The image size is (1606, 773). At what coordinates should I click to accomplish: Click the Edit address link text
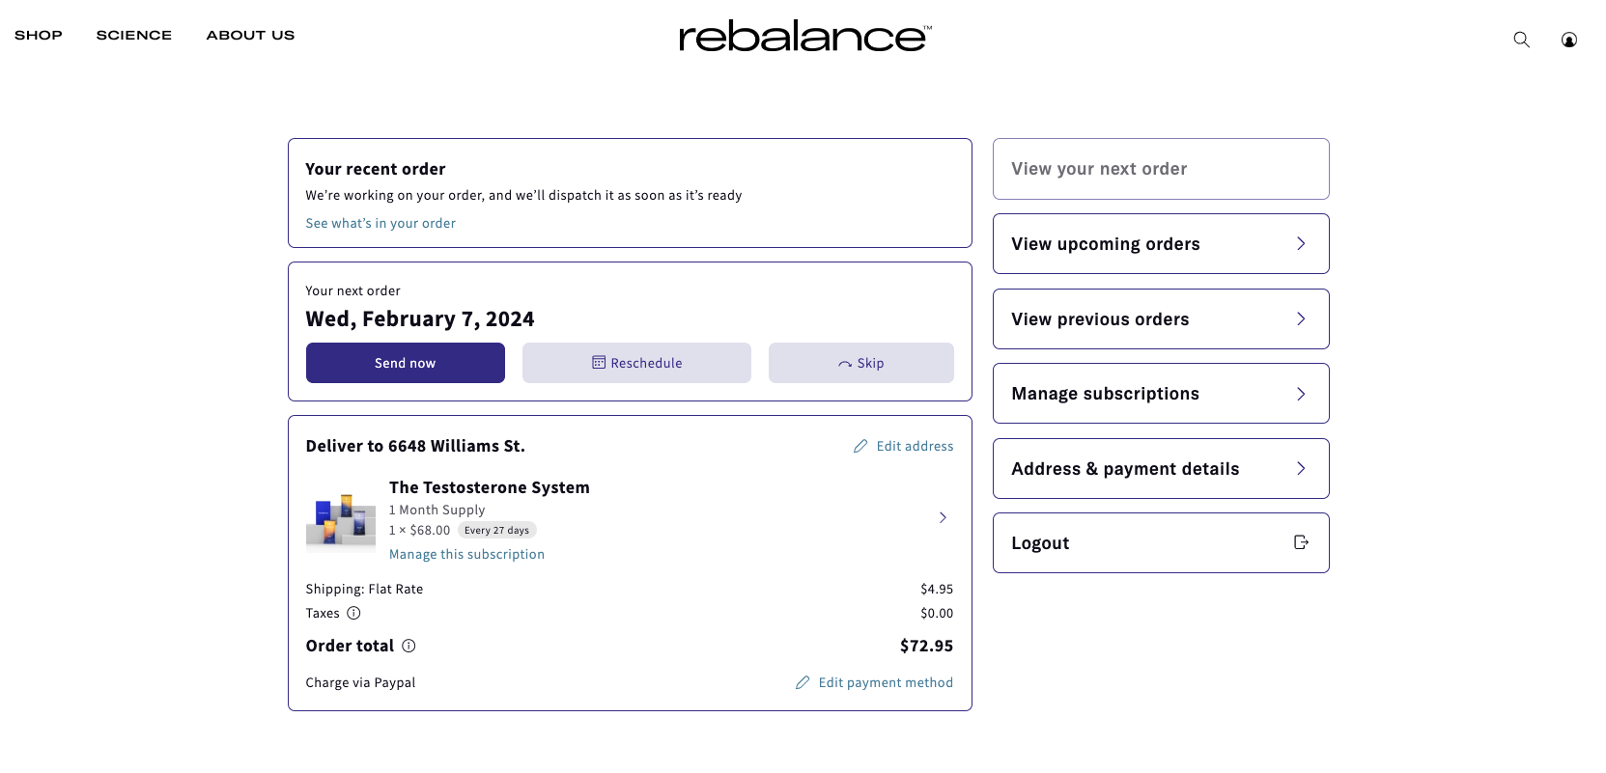[x=915, y=446]
